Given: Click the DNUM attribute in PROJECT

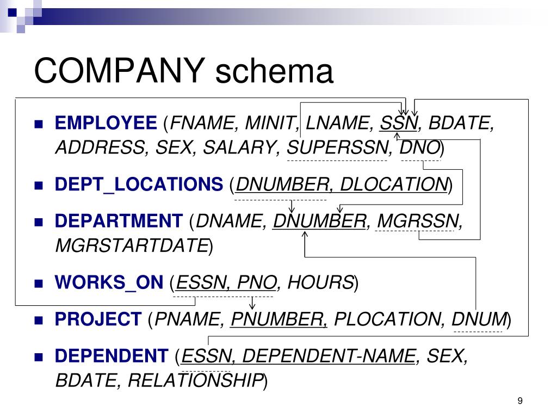Looking at the screenshot, I should (479, 319).
